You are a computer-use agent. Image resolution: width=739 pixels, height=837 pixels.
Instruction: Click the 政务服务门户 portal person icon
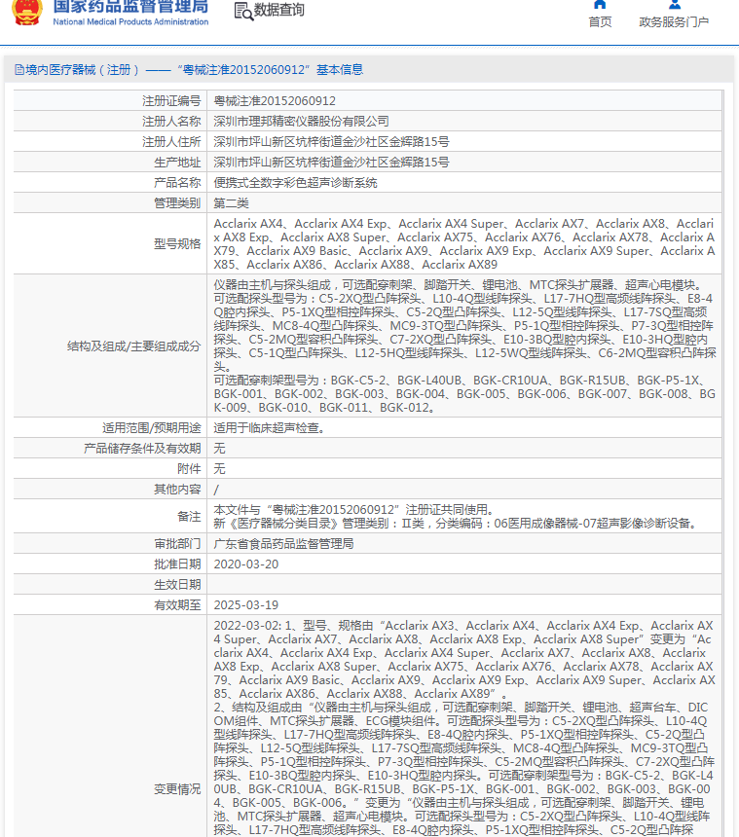[x=675, y=4]
